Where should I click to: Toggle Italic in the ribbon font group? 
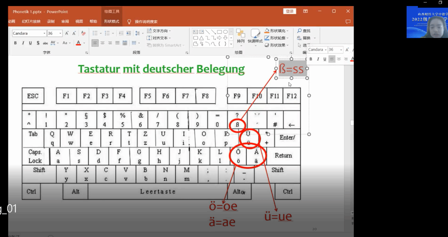(23, 43)
